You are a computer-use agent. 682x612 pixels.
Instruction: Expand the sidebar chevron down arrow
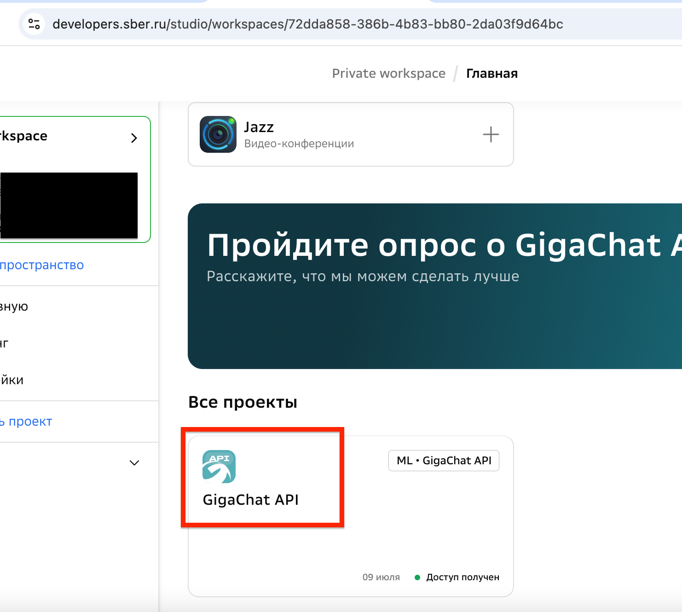(x=134, y=463)
